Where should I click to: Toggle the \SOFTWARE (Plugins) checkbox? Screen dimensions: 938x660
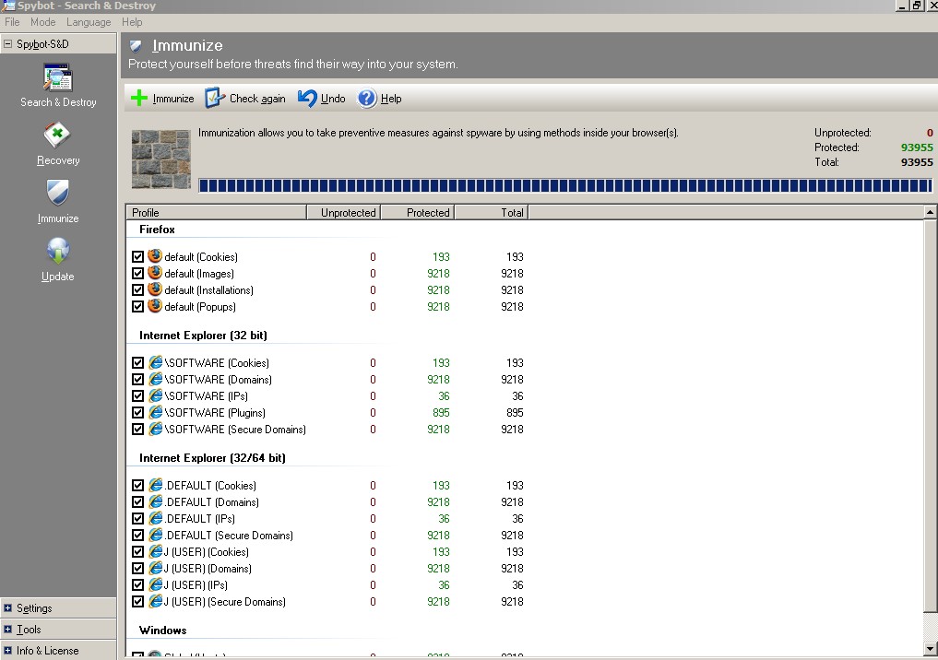pos(137,413)
